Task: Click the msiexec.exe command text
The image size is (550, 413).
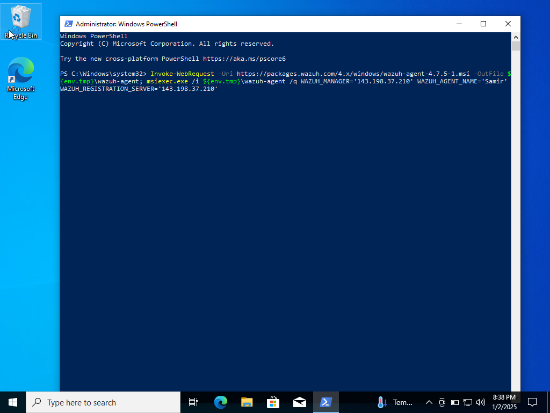Action: 168,81
